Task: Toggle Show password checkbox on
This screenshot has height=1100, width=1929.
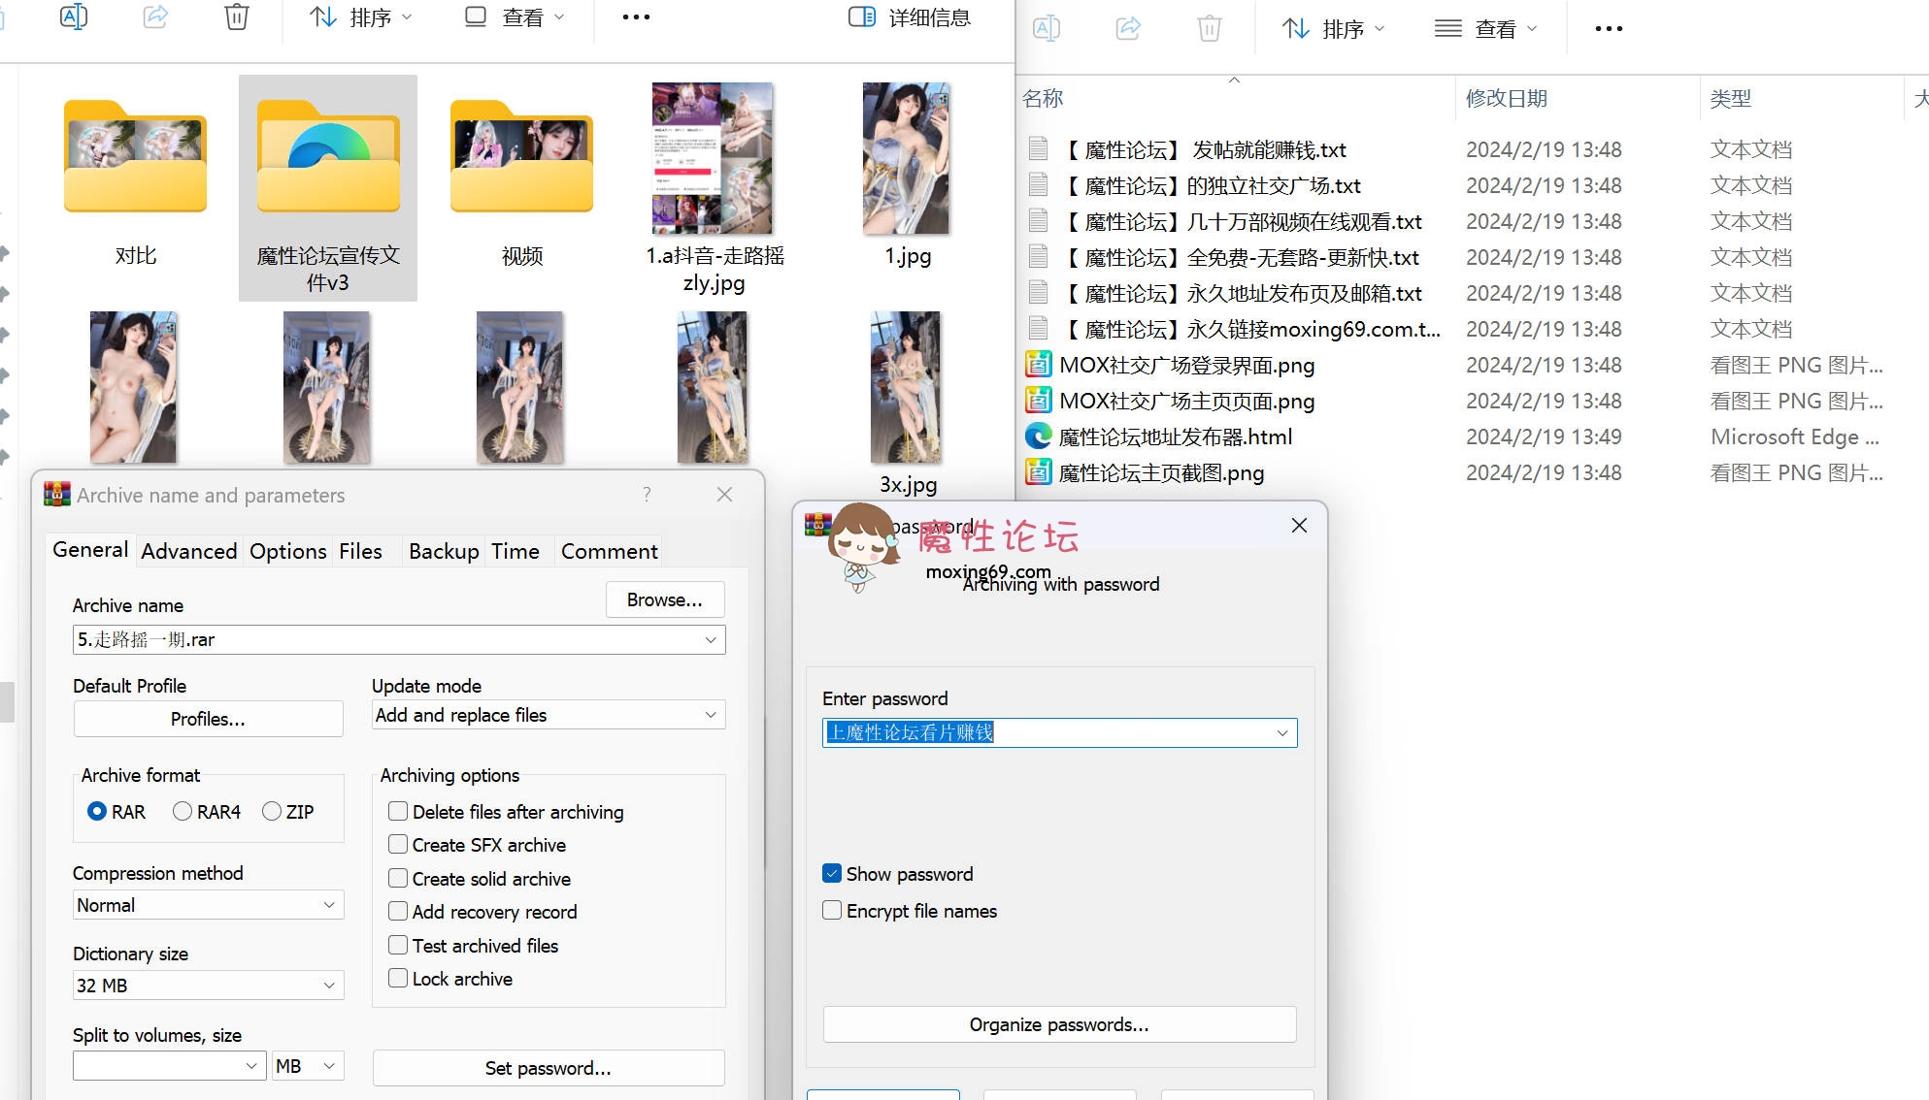Action: (x=831, y=874)
